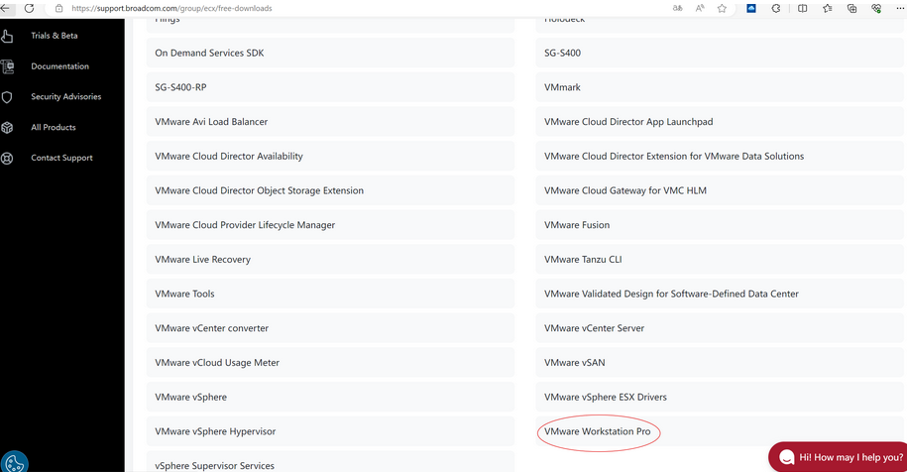This screenshot has width=907, height=472.
Task: Add page to favorites with star icon
Action: click(722, 8)
